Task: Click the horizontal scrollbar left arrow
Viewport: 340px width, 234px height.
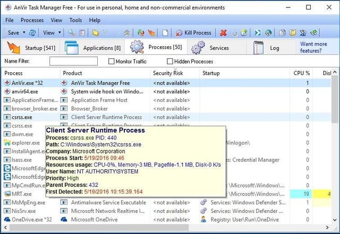Action: click(6, 228)
